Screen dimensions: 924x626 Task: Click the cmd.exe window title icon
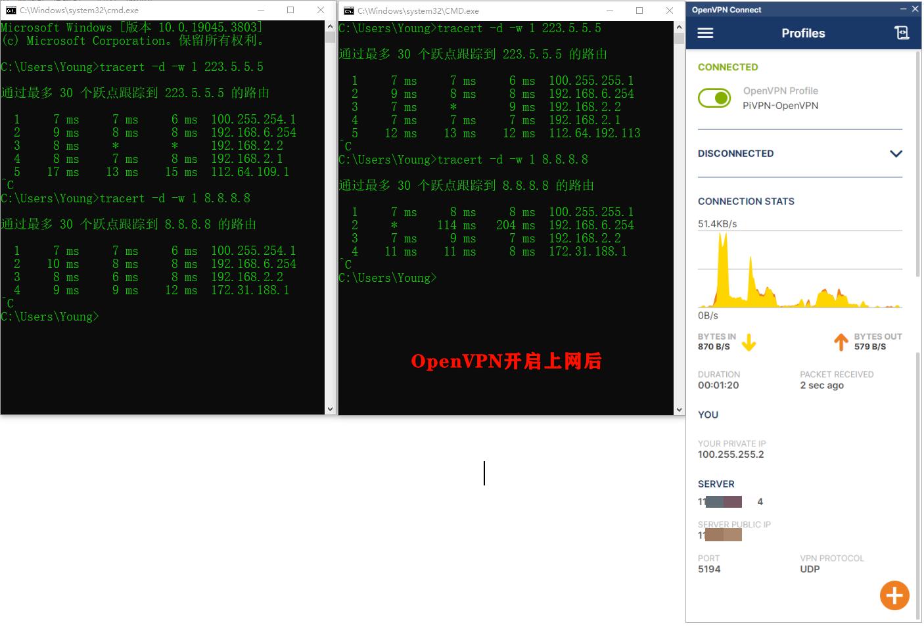(11, 10)
